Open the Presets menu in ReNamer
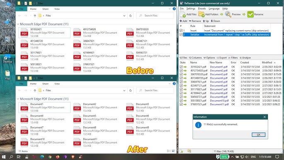This screenshot has height=160, width=284. (202, 9)
